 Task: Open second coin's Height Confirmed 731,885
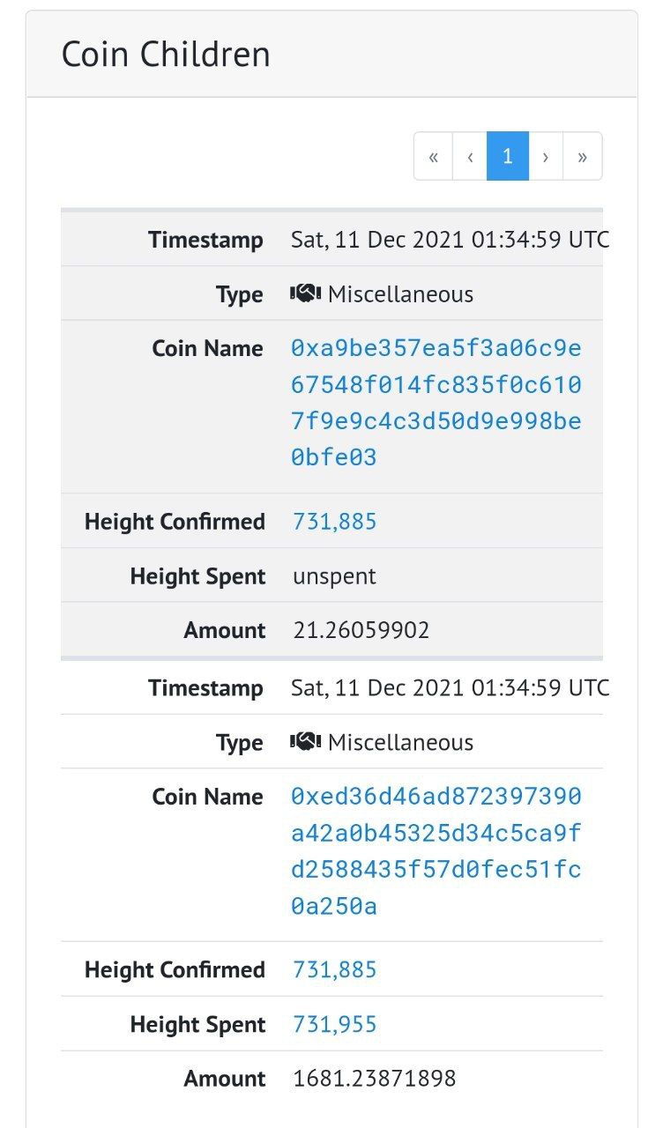pos(334,970)
